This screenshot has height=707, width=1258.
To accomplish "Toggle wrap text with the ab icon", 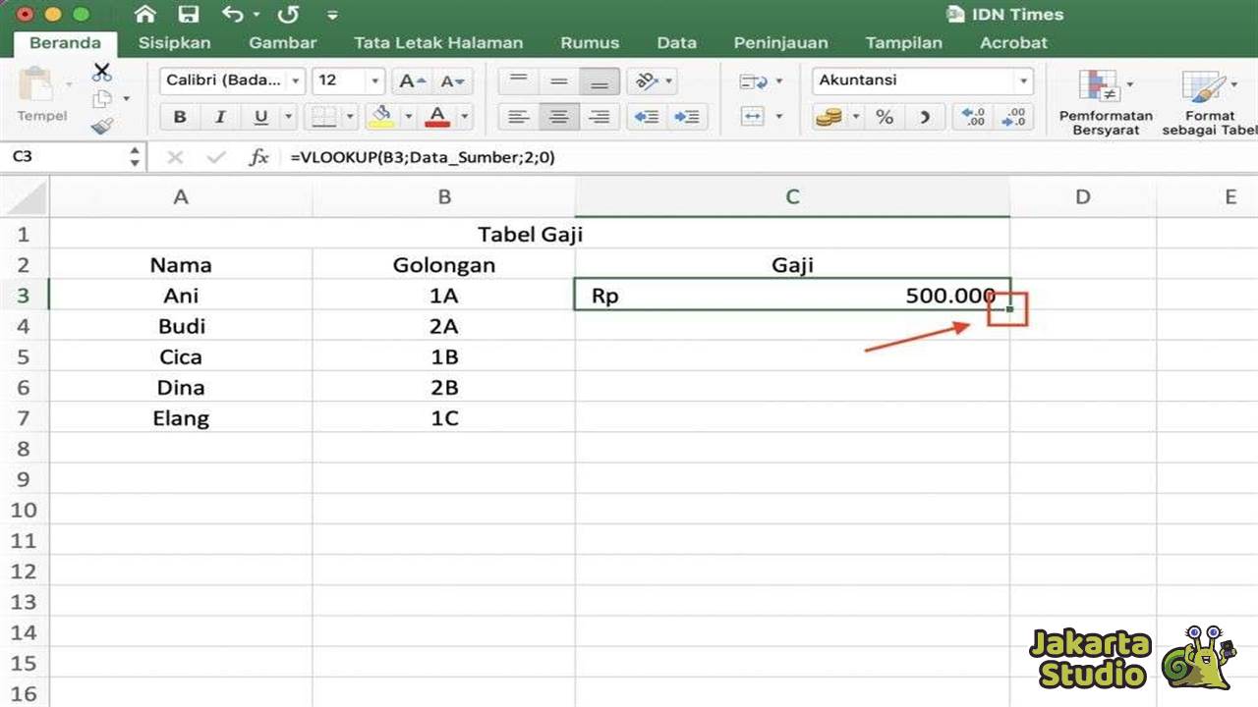I will pos(646,81).
